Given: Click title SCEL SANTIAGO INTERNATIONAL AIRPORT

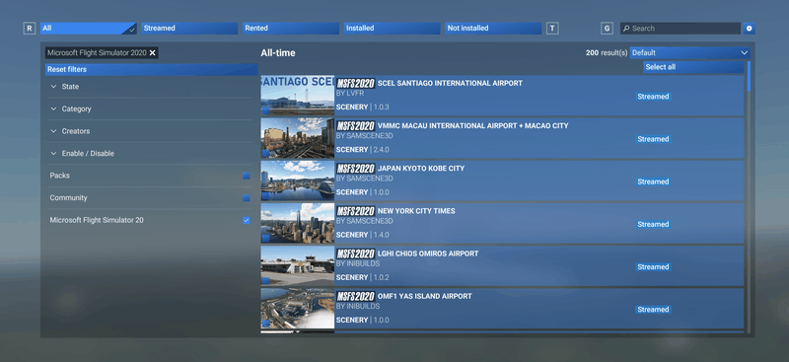Looking at the screenshot, I should point(450,83).
